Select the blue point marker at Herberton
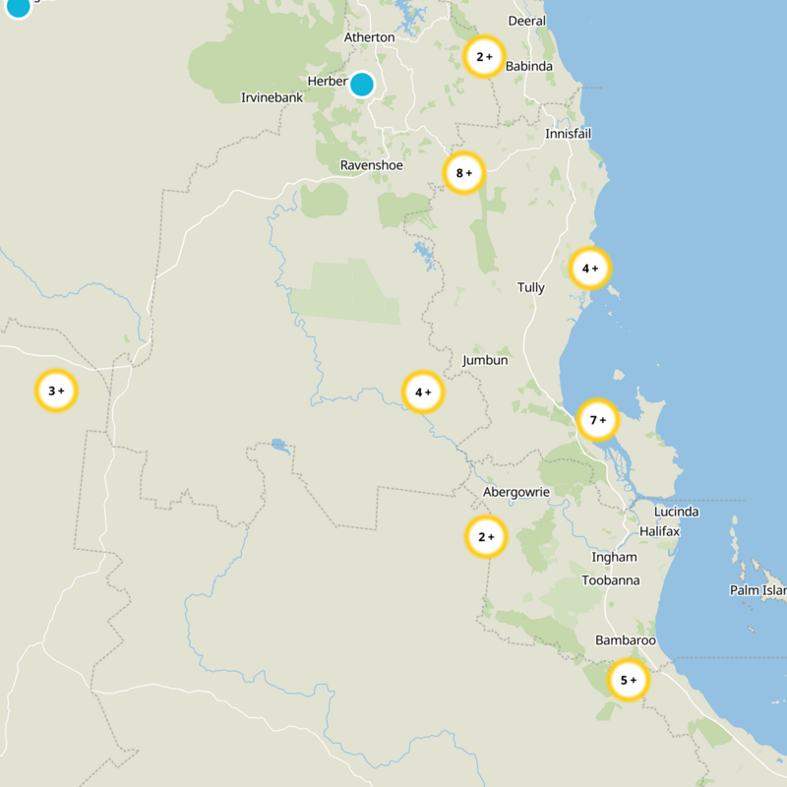 click(x=362, y=84)
